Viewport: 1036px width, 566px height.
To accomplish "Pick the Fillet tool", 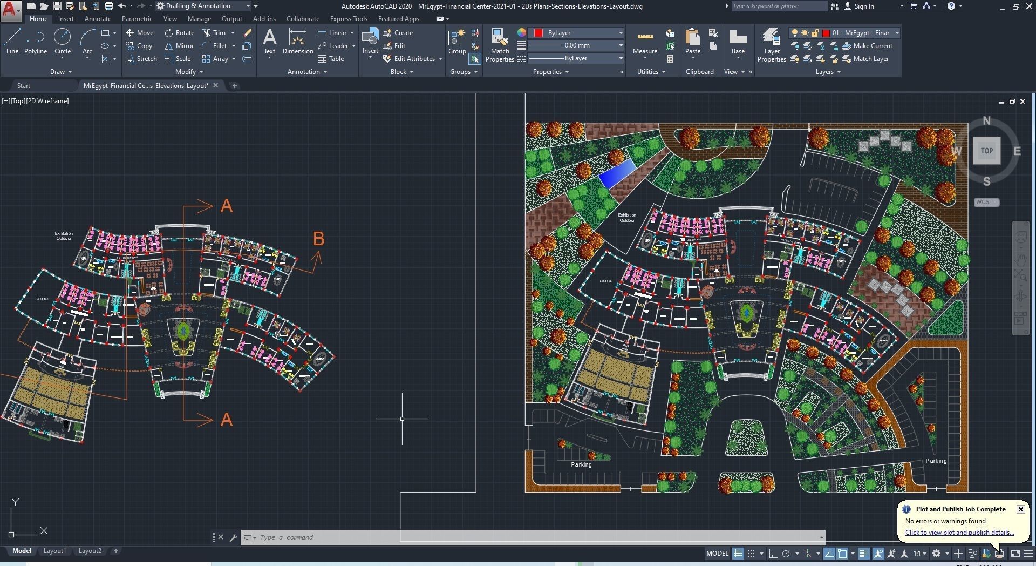I will click(215, 46).
